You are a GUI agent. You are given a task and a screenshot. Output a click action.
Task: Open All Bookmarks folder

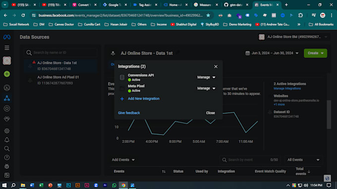pyautogui.click(x=321, y=24)
